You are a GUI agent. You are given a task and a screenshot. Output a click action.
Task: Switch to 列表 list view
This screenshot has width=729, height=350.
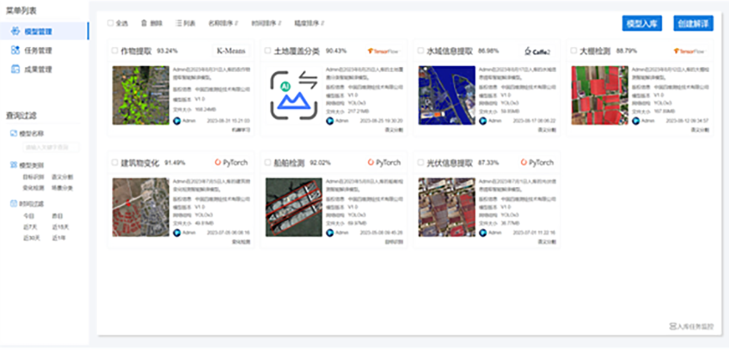point(186,23)
